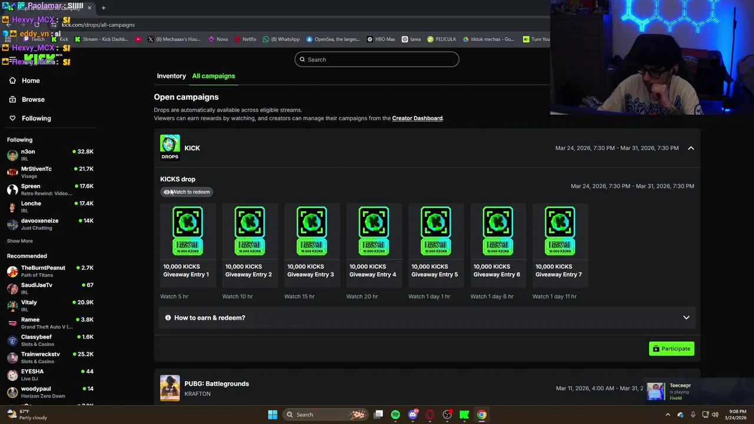Open the Netflix bookmark
This screenshot has width=754, height=424.
click(x=246, y=39)
